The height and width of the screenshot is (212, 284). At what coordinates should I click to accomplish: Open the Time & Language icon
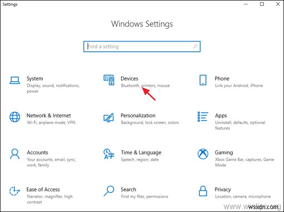point(109,154)
